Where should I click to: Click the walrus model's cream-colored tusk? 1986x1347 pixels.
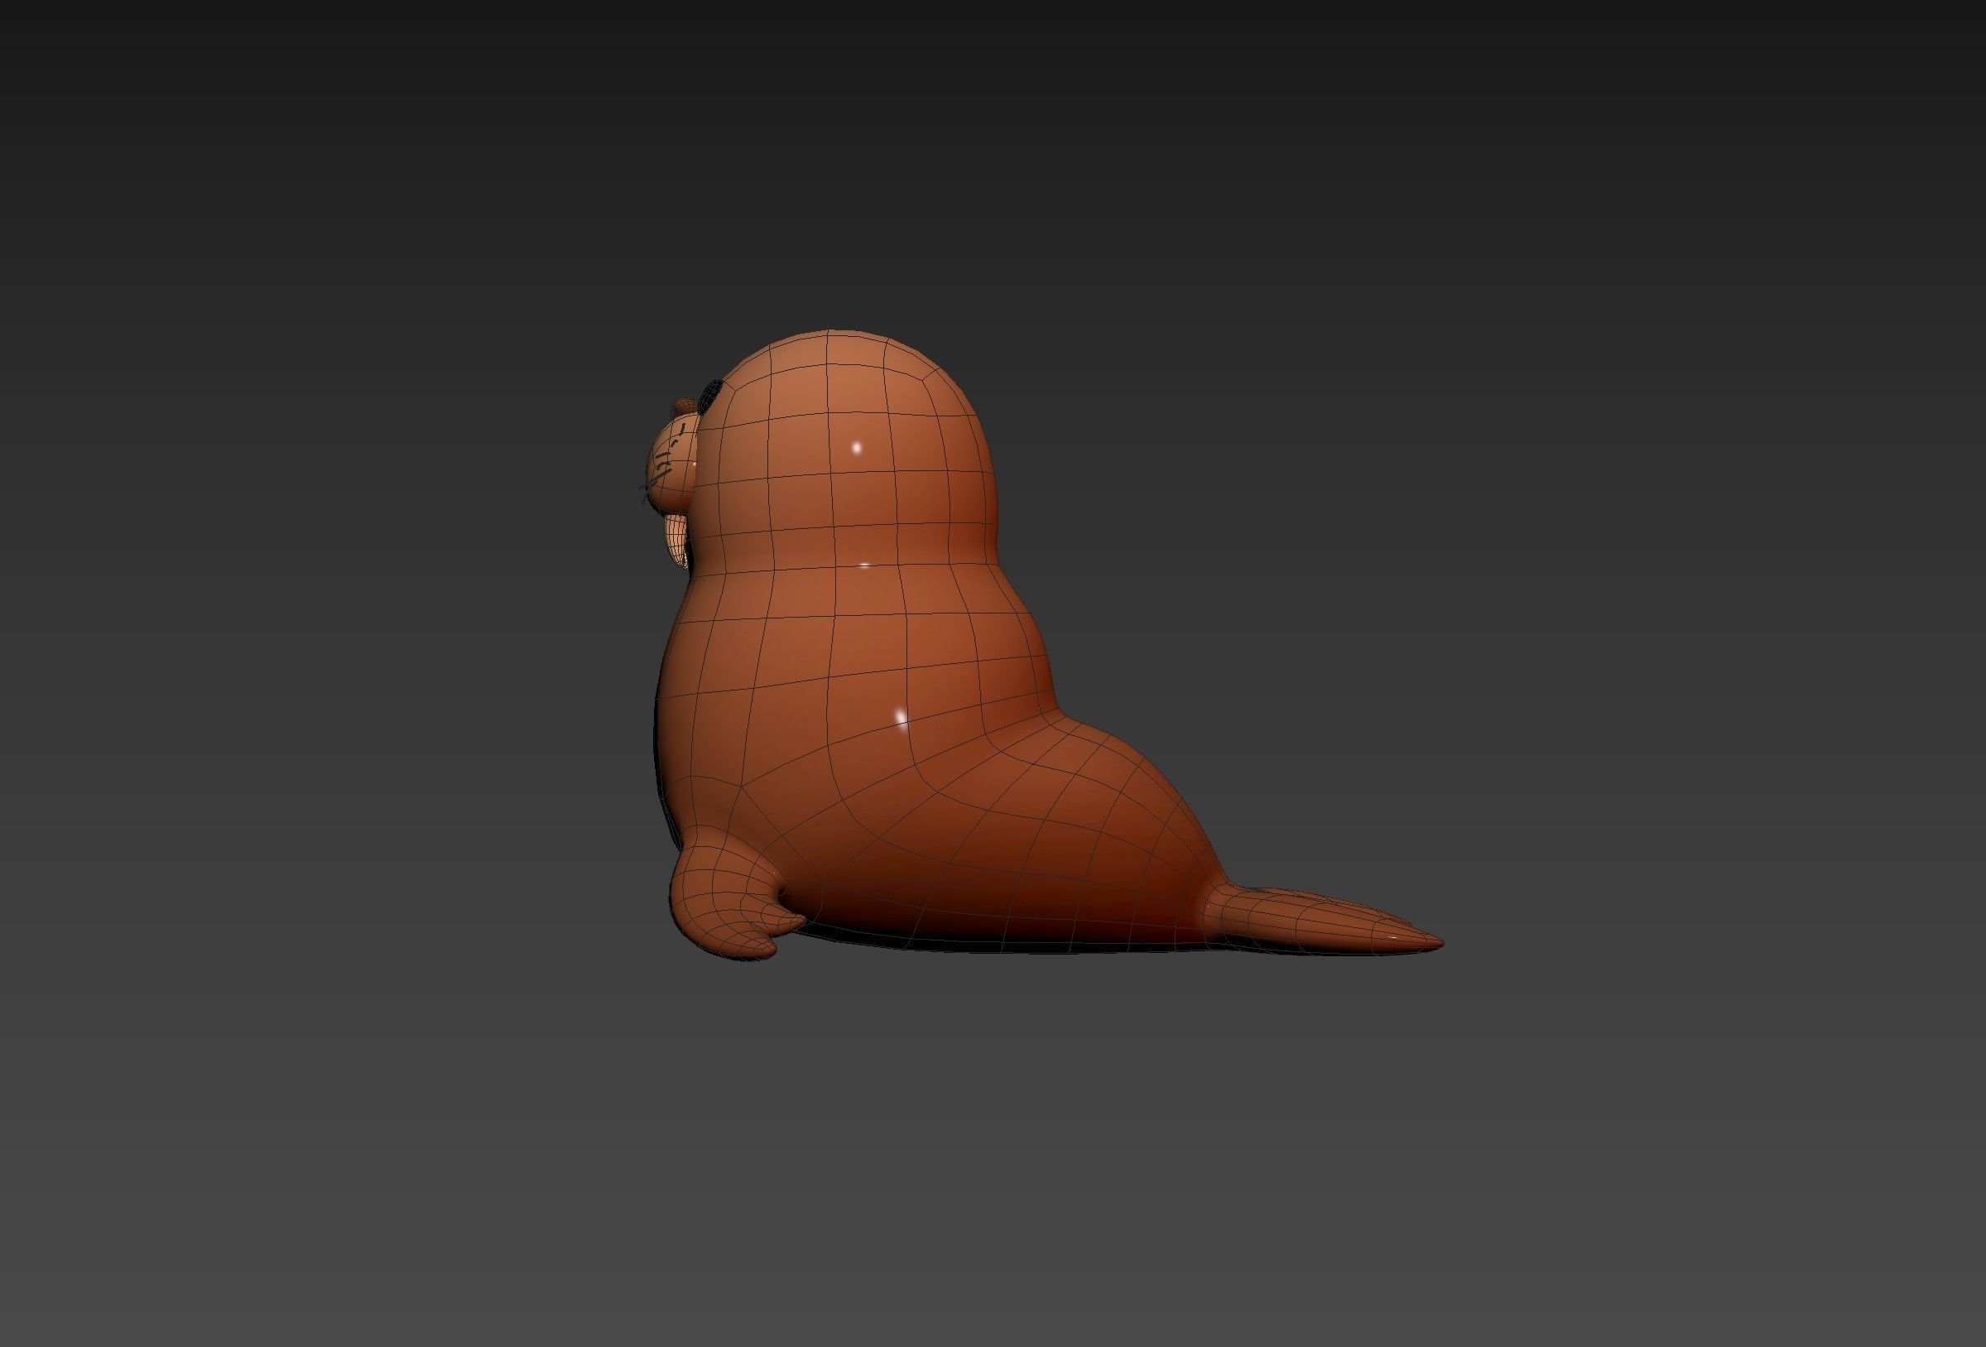click(676, 536)
